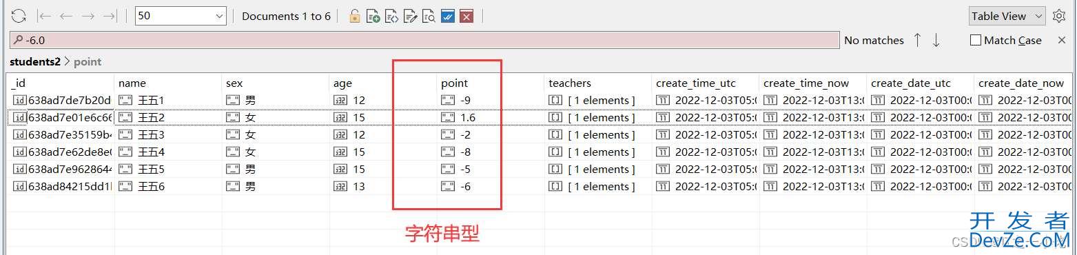Click the string icon beside sex 男 in 王五5's row
This screenshot has height=255, width=1077.
coord(233,170)
